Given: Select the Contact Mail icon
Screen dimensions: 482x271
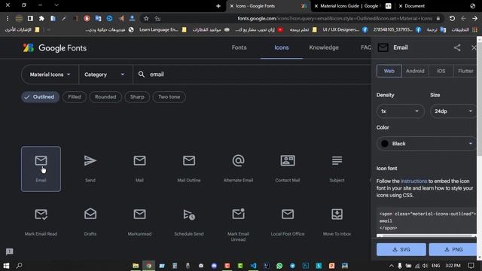Looking at the screenshot, I should [x=288, y=160].
